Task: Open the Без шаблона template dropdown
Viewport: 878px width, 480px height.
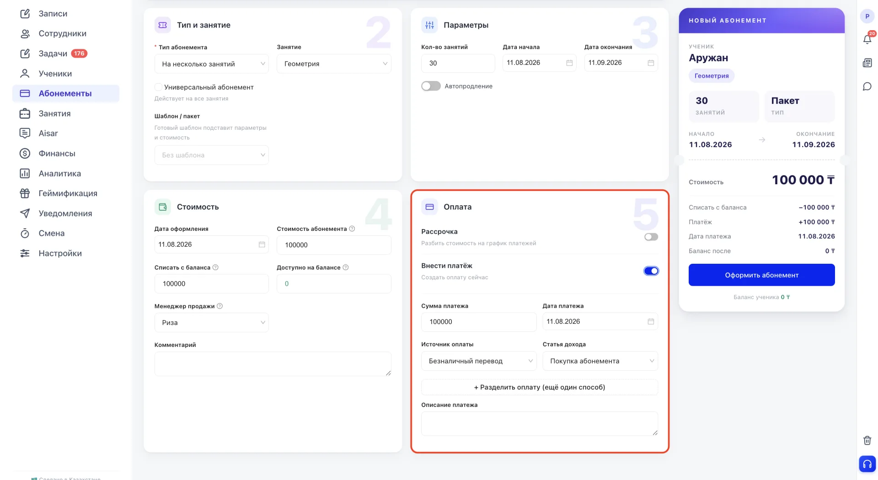Action: (x=212, y=155)
